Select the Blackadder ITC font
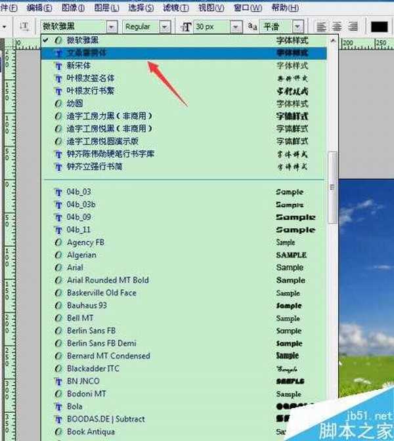Image resolution: width=394 pixels, height=441 pixels. pyautogui.click(x=184, y=369)
